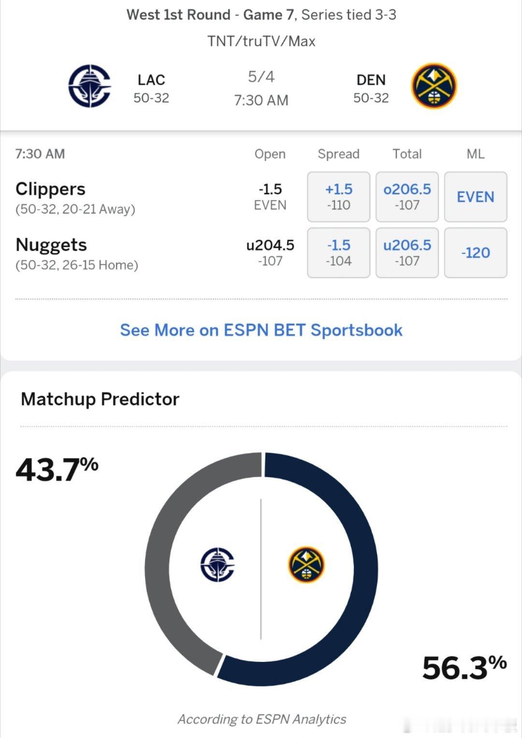Tap the LAC team abbreviation
This screenshot has width=522, height=738.
click(151, 80)
